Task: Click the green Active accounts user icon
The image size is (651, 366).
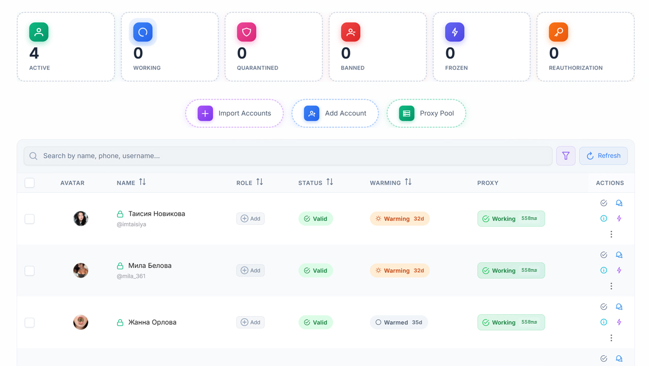Action: point(39,32)
